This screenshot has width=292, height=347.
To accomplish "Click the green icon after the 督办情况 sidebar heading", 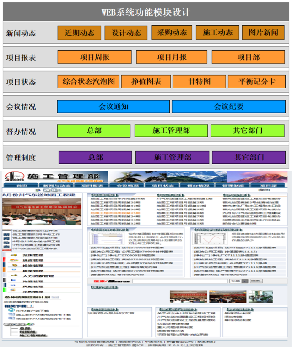I will tap(31, 324).
